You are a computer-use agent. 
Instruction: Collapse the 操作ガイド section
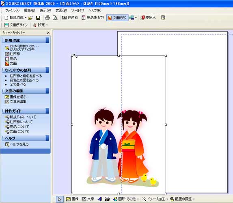click(x=47, y=111)
